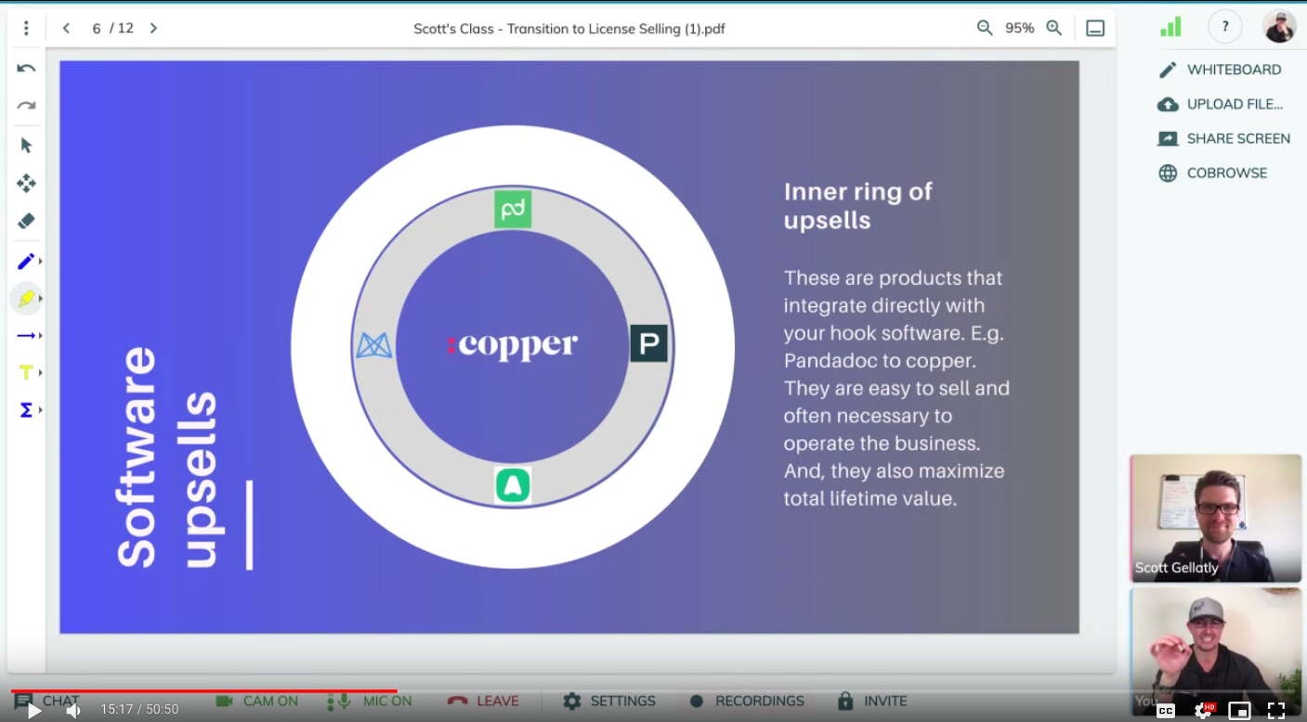Open video quality settings gear

coord(1204,711)
